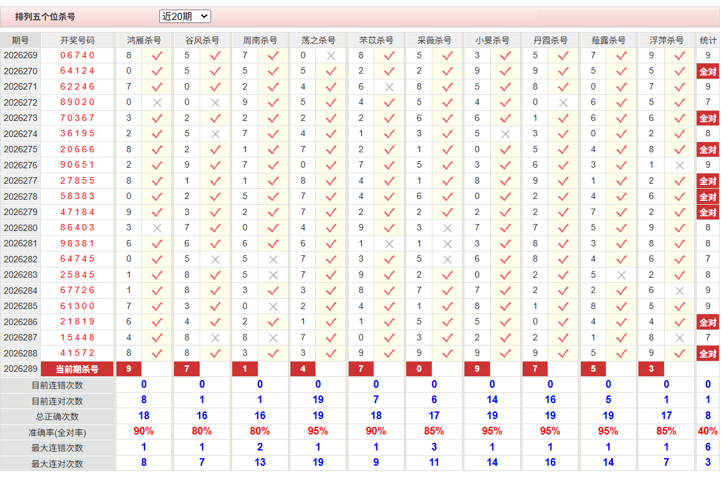This screenshot has height=478, width=728.
Task: Click the 目前连错次数 row label
Action: click(57, 386)
